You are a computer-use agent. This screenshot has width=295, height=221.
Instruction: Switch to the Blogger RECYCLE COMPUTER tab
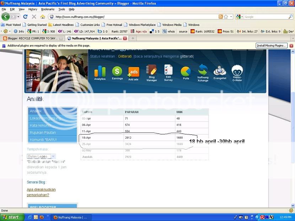click(x=33, y=38)
